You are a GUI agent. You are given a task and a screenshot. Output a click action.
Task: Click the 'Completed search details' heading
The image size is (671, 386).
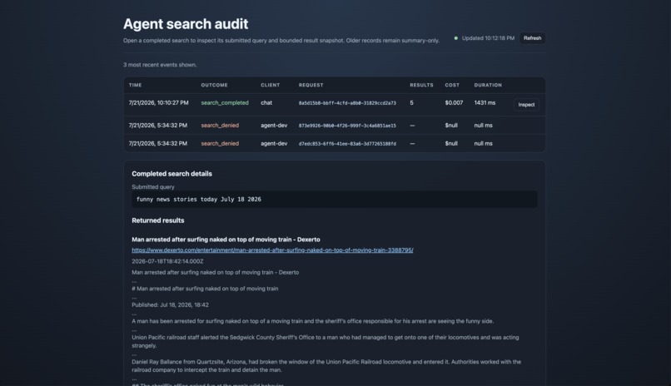pyautogui.click(x=171, y=174)
